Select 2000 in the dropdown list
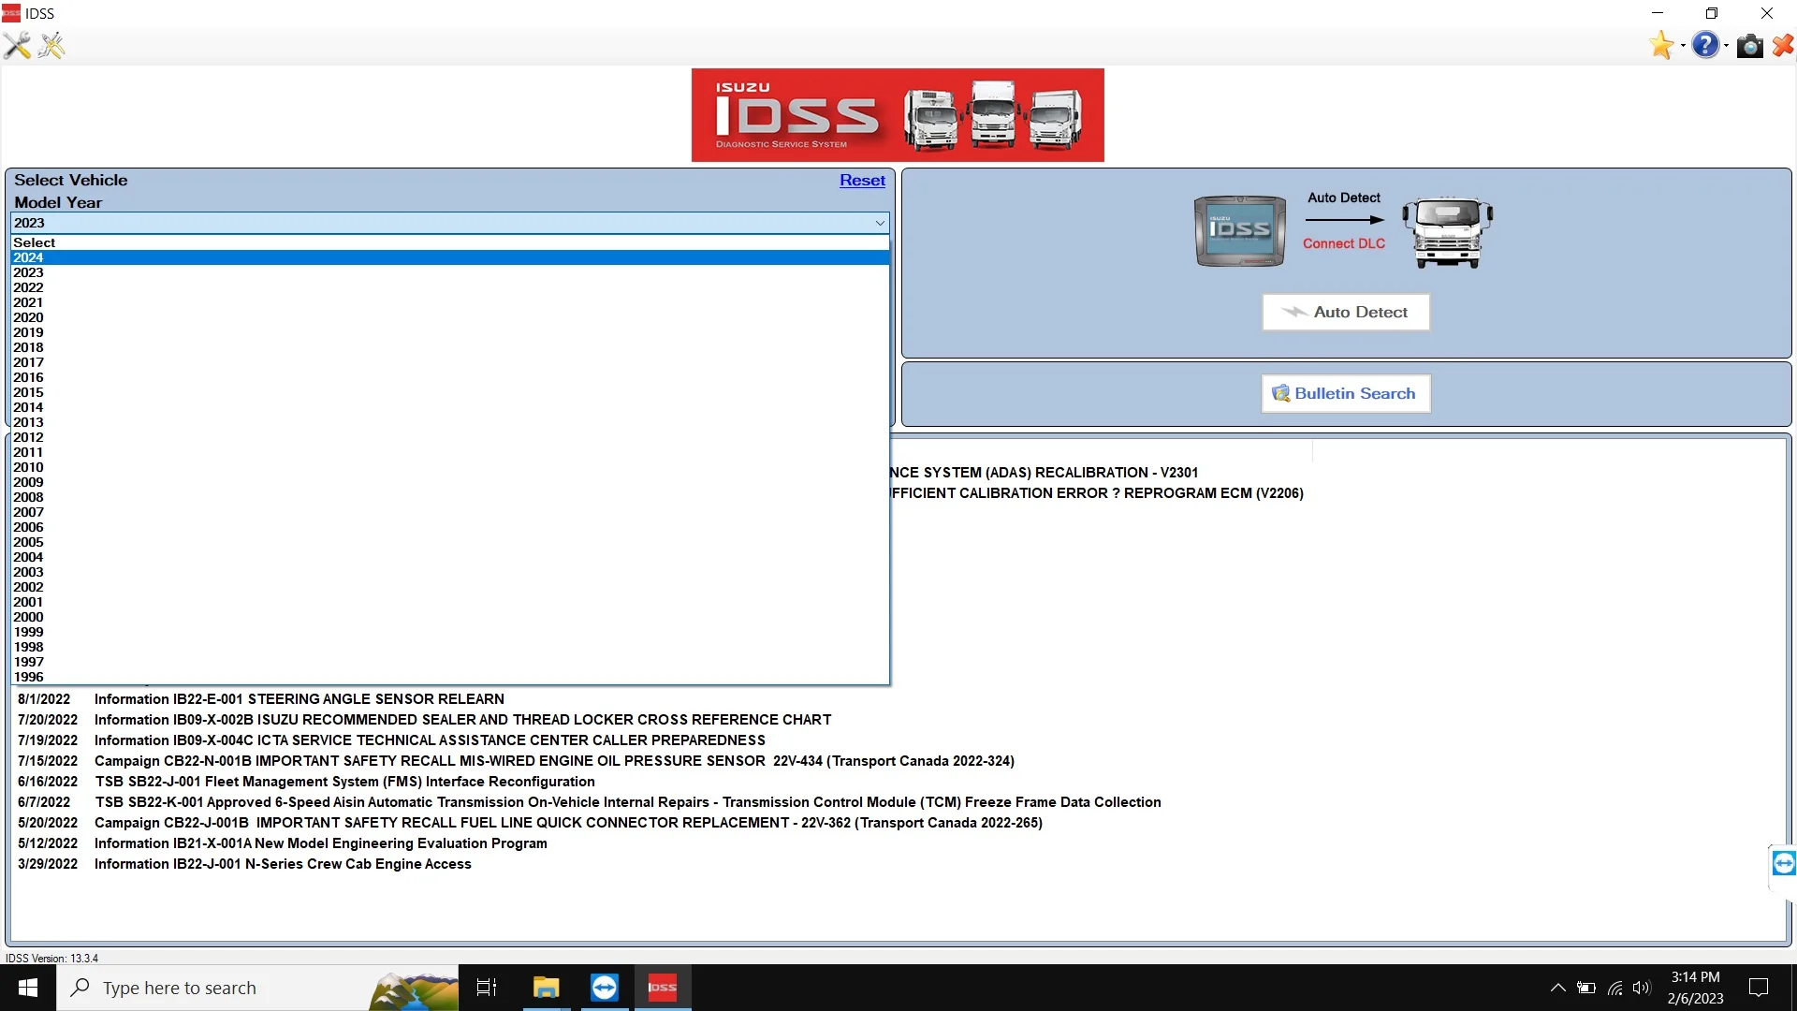Viewport: 1797px width, 1011px height. 449,617
